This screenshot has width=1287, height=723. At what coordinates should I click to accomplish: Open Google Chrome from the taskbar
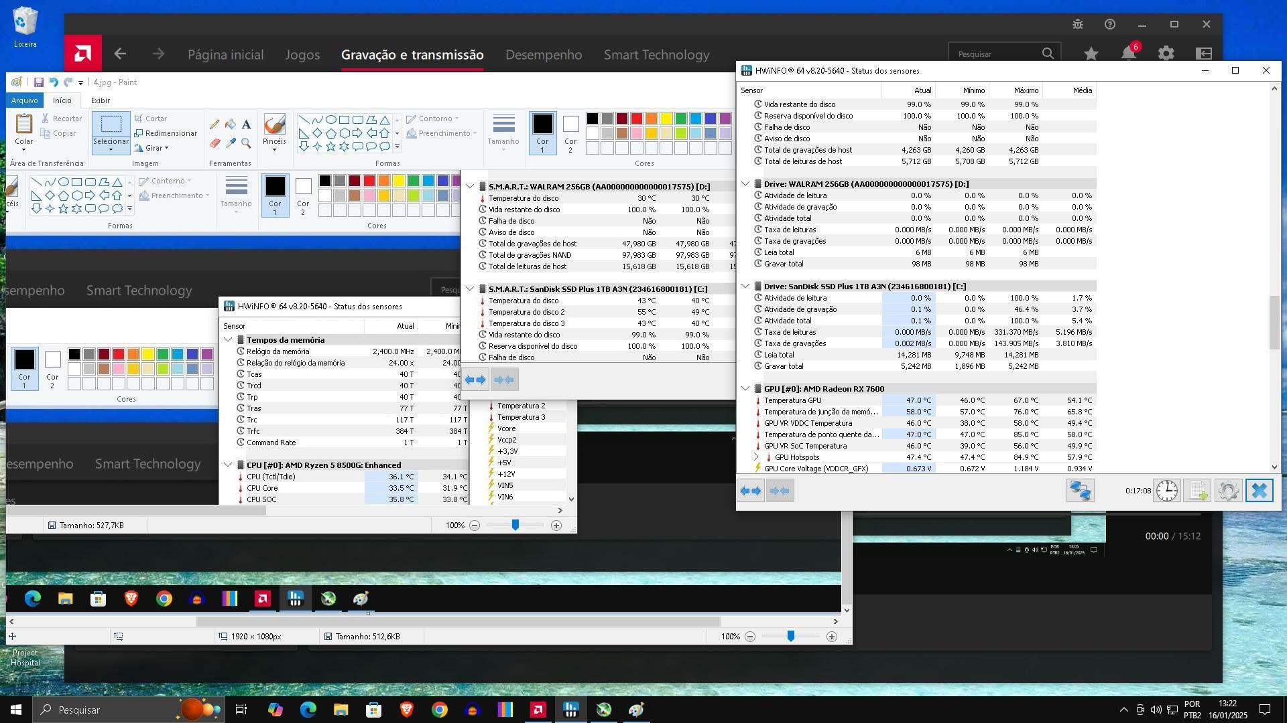[439, 710]
